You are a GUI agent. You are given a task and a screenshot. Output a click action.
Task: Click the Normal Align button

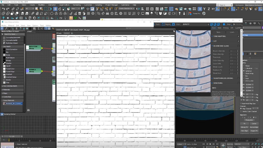(254, 127)
